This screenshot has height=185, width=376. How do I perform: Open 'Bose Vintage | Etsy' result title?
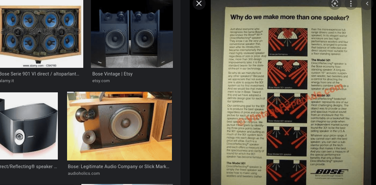112,74
